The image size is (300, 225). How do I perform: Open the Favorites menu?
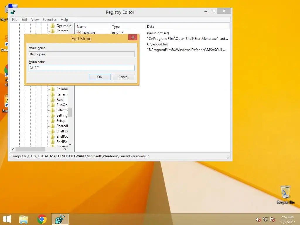(x=50, y=20)
